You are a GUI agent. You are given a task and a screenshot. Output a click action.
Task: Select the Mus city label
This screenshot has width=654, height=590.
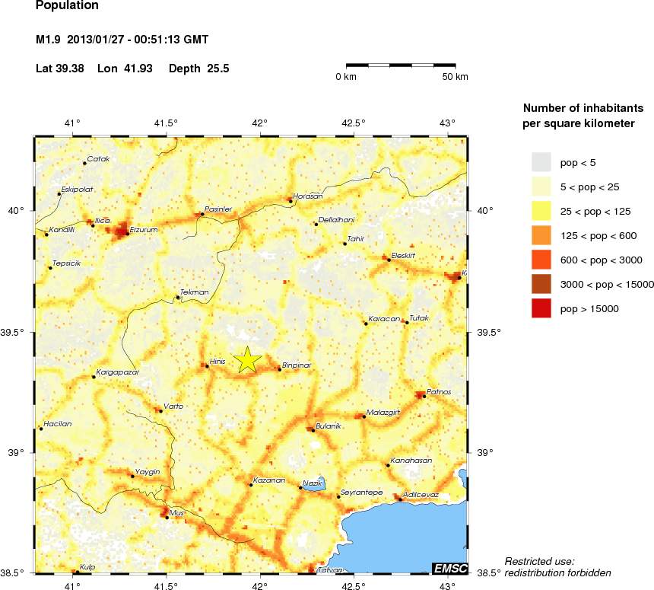tap(177, 513)
